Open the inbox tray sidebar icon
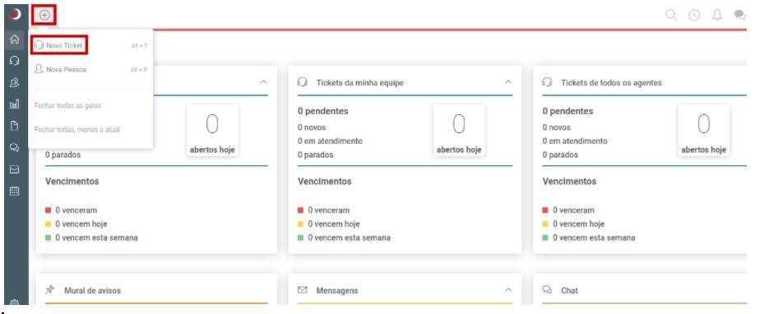Viewport: 769px width, 314px height. click(15, 169)
